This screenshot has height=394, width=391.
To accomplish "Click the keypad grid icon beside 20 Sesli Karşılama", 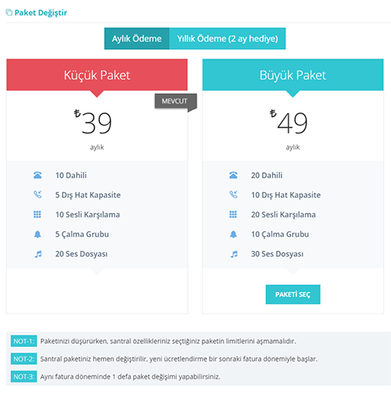I will [x=233, y=214].
